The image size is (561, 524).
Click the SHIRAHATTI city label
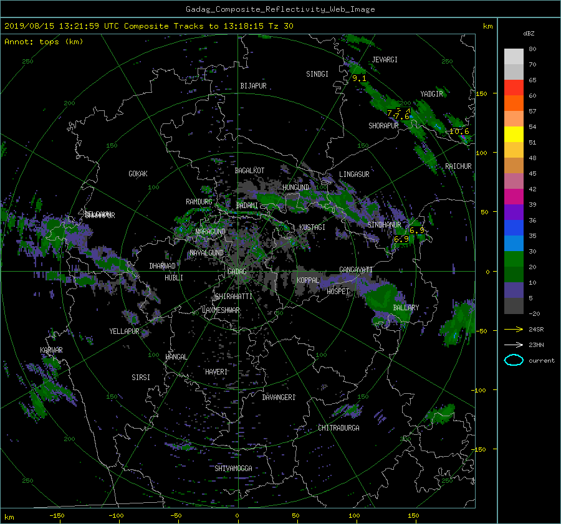pos(234,297)
